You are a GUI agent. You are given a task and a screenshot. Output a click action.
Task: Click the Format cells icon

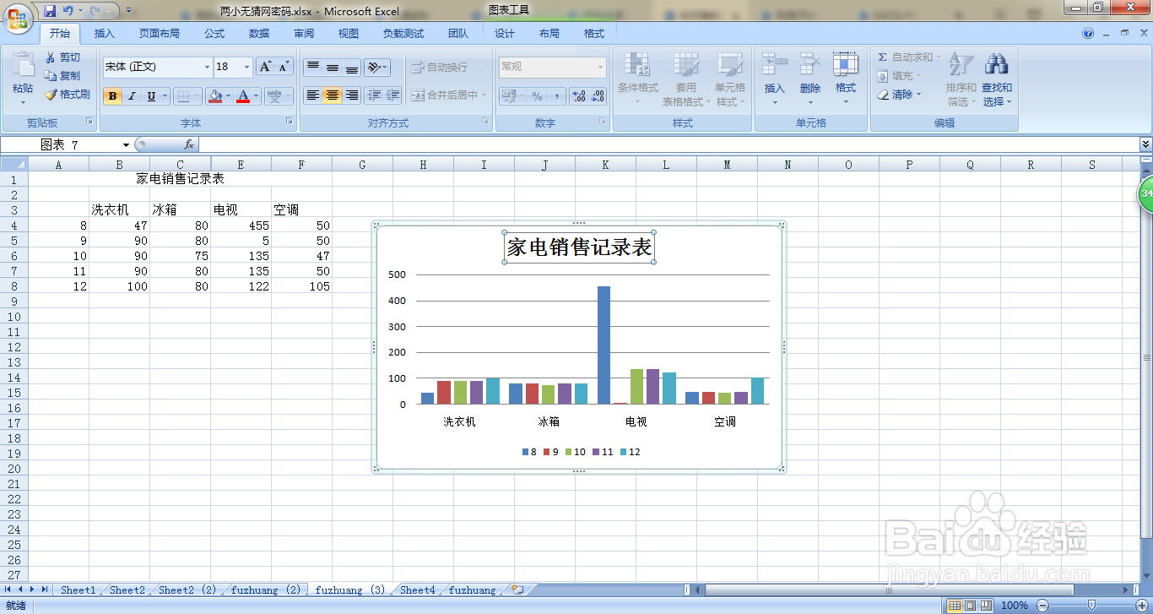point(846,66)
